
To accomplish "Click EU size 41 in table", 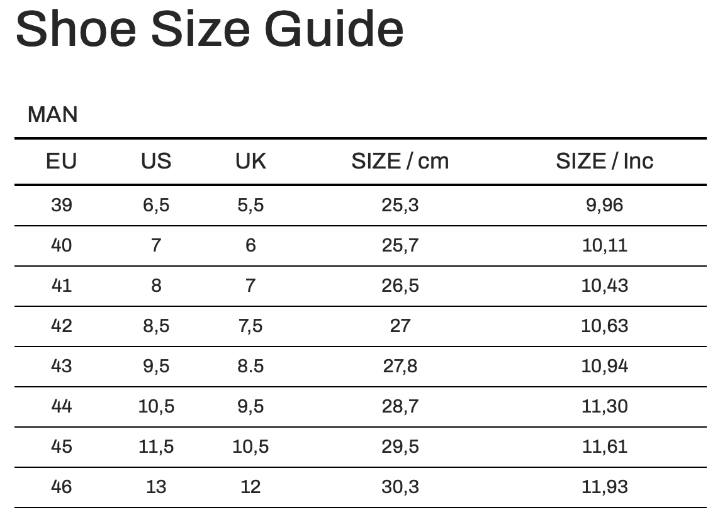I will pyautogui.click(x=61, y=286).
